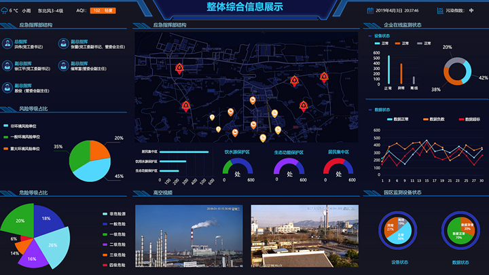Click the purple 生态功能保护区 gauge
This screenshot has height=275, width=489.
[x=289, y=166]
